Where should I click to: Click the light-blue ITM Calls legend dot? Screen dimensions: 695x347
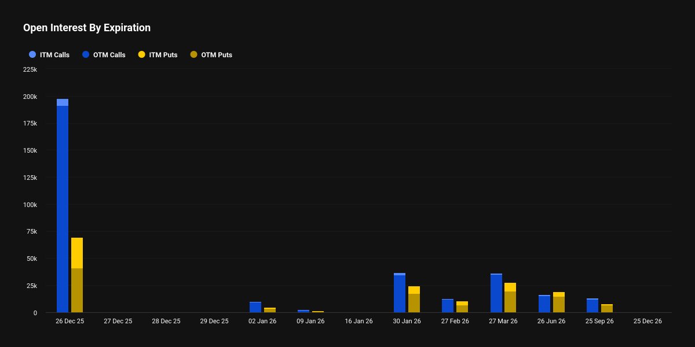point(32,55)
